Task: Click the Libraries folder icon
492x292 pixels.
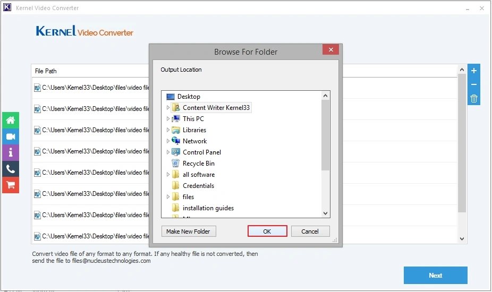Action: tap(176, 130)
